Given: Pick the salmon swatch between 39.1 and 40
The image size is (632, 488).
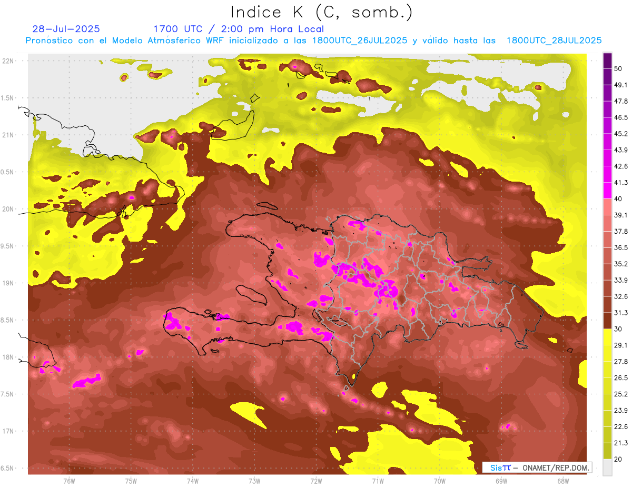Looking at the screenshot, I should click(607, 207).
